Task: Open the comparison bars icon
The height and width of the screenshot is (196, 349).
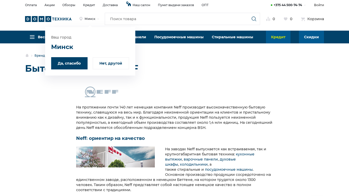Action: 268,19
